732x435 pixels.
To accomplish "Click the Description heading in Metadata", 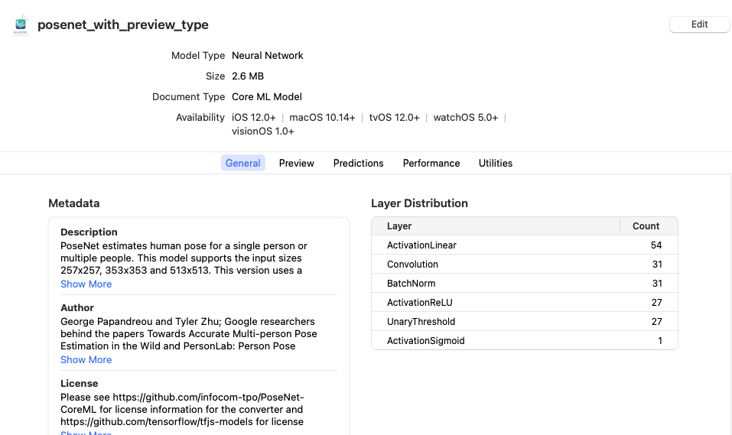I will 89,232.
